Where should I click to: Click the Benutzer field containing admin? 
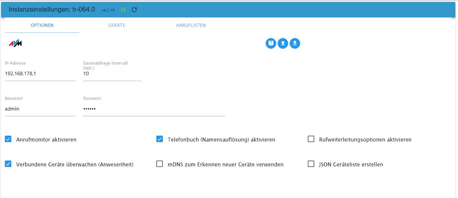[x=40, y=109]
